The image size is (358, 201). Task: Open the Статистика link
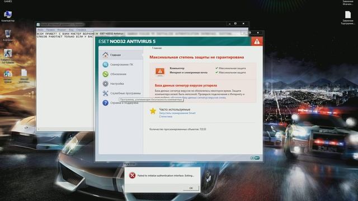[166, 117]
